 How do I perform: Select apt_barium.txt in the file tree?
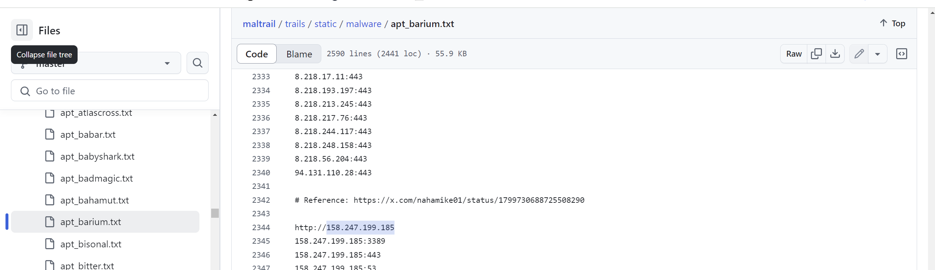click(105, 222)
